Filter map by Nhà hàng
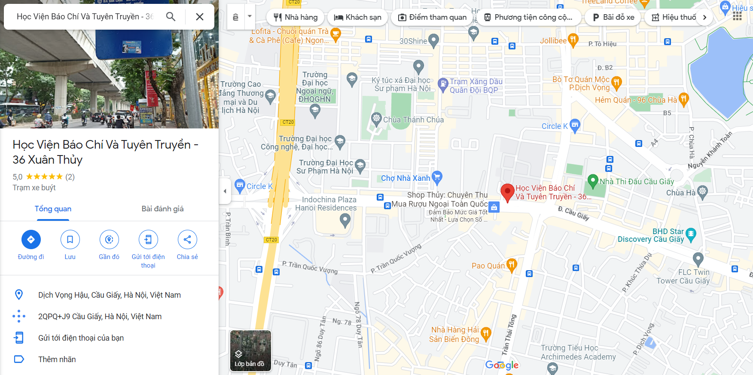This screenshot has height=375, width=753. tap(296, 17)
